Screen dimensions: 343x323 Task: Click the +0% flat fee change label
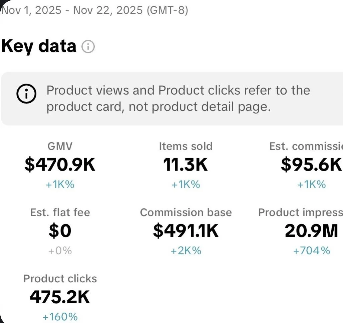(60, 250)
